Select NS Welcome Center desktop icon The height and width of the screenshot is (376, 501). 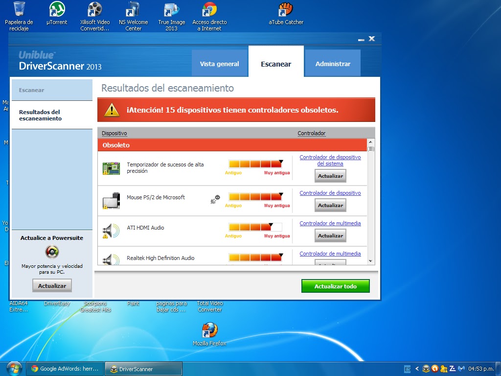coord(133,16)
